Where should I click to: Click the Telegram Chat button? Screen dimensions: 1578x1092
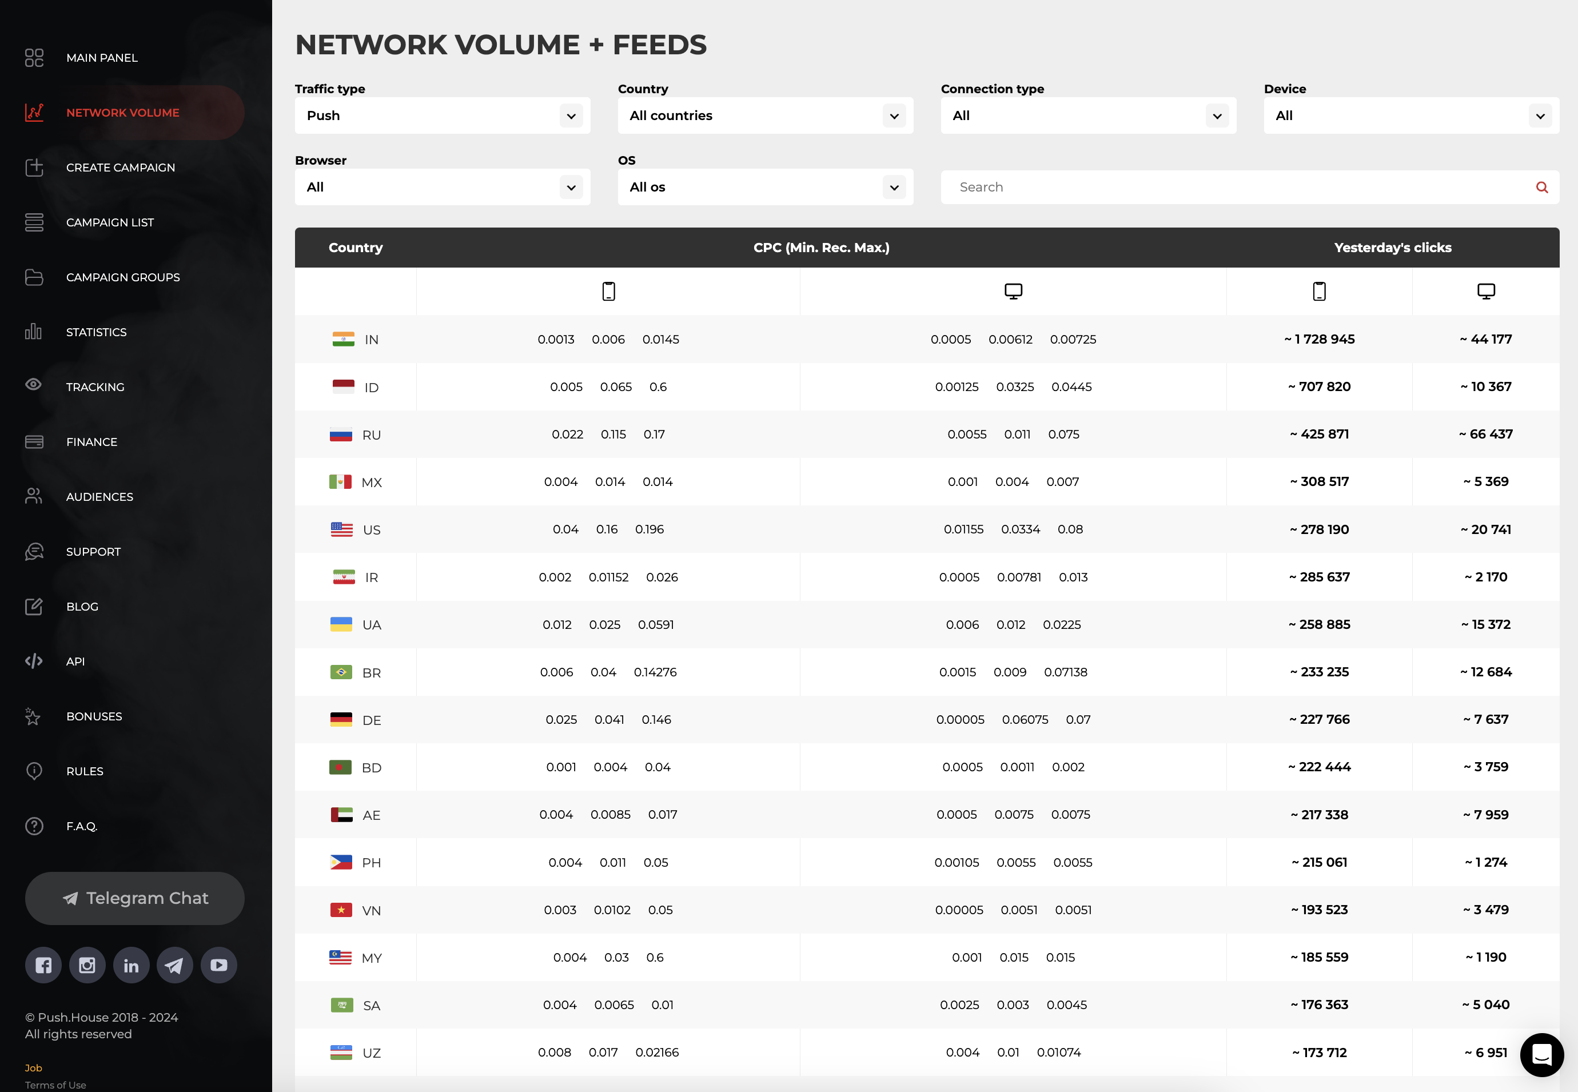(x=135, y=898)
